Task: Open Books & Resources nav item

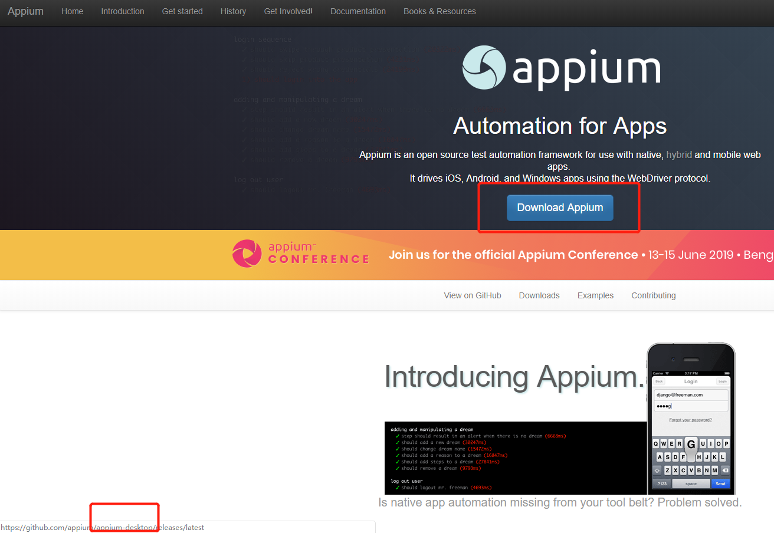Action: (x=440, y=11)
